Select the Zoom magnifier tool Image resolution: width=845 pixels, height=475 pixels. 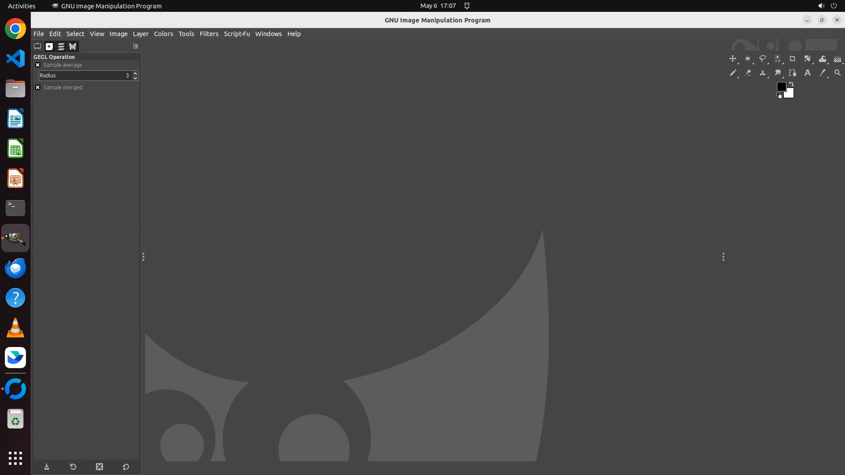837,73
